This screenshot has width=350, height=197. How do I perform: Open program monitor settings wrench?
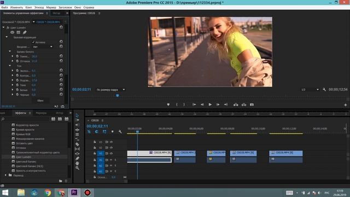pyautogui.click(x=324, y=90)
